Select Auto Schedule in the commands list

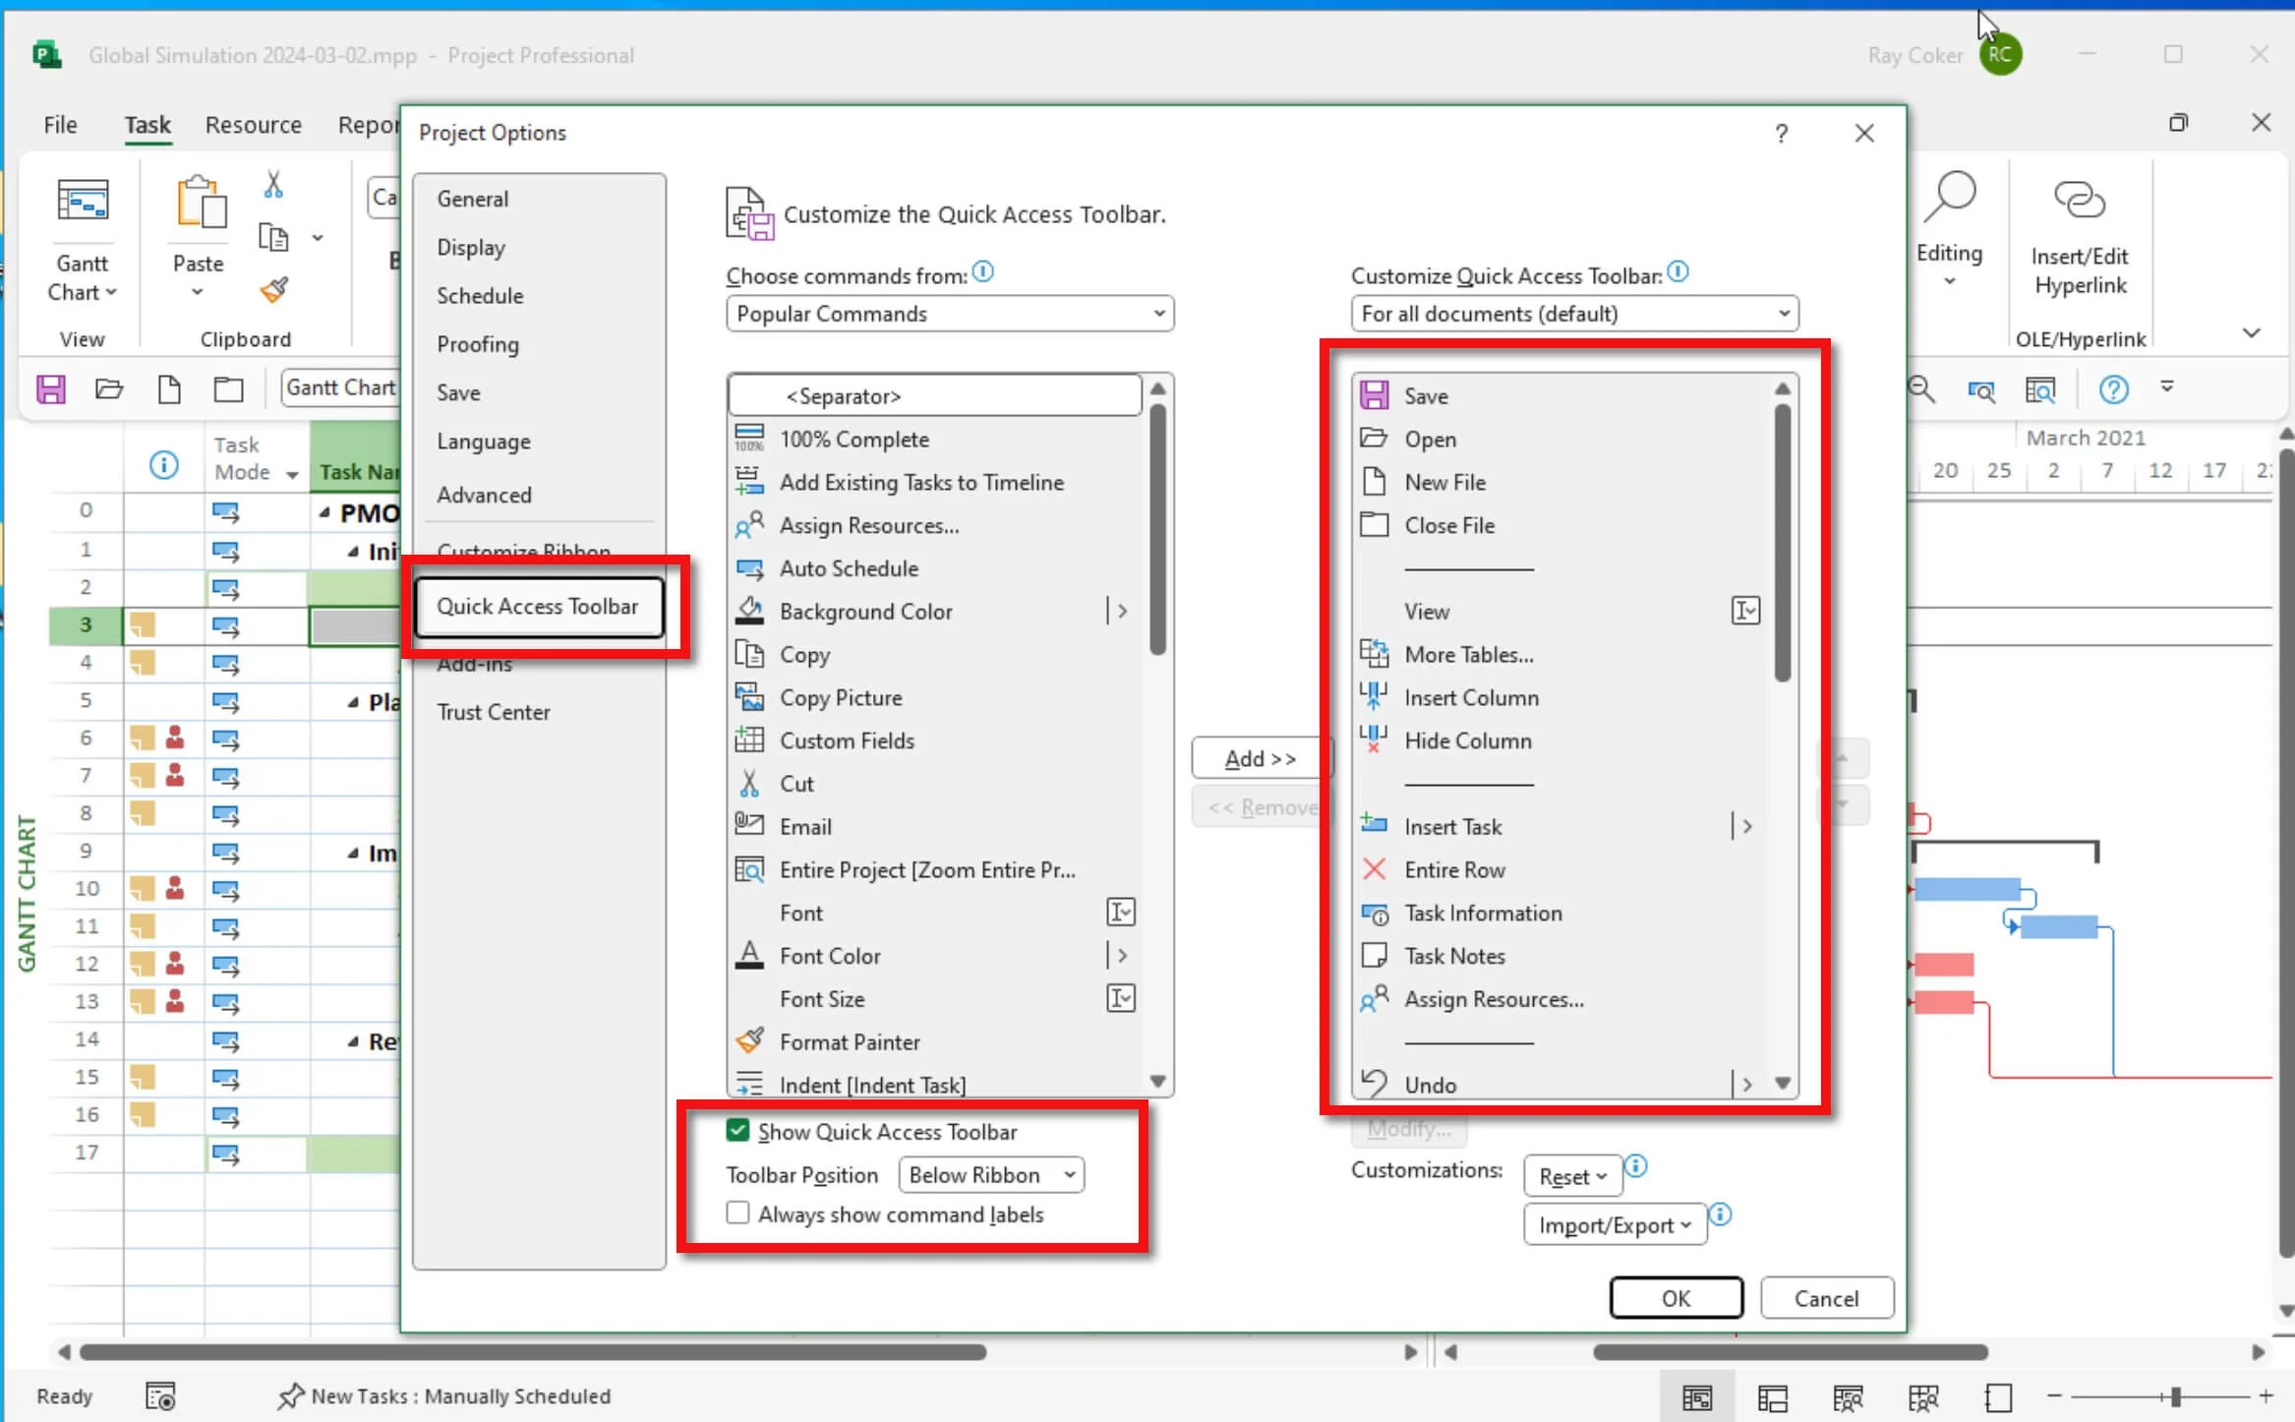[x=934, y=568]
